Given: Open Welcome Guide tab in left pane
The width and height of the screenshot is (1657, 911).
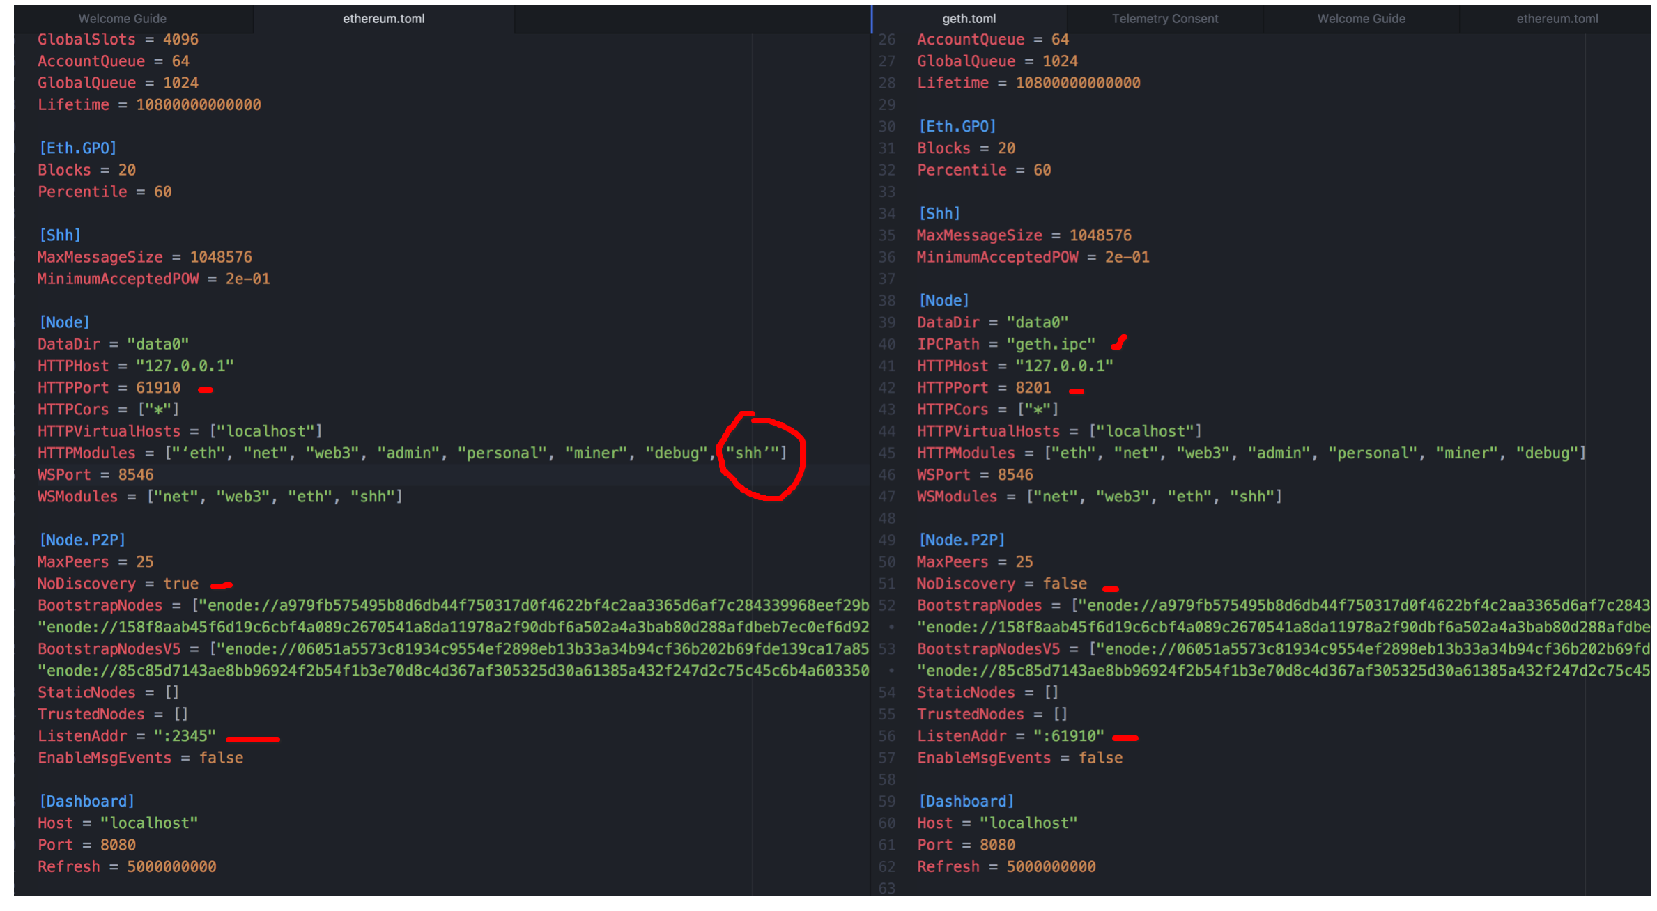Looking at the screenshot, I should (x=122, y=19).
